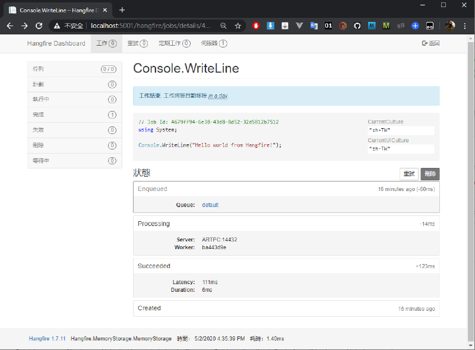This screenshot has width=475, height=350.
Task: Click the user profile avatar icon
Action: (450, 26)
